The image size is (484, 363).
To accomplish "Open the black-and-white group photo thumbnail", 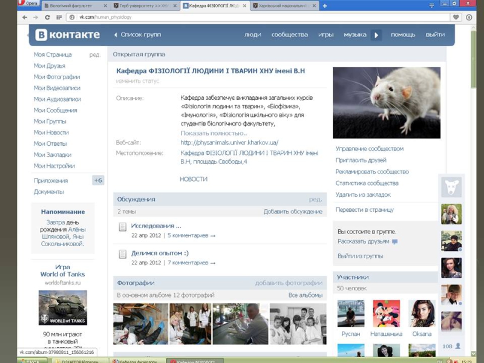I will [298, 324].
